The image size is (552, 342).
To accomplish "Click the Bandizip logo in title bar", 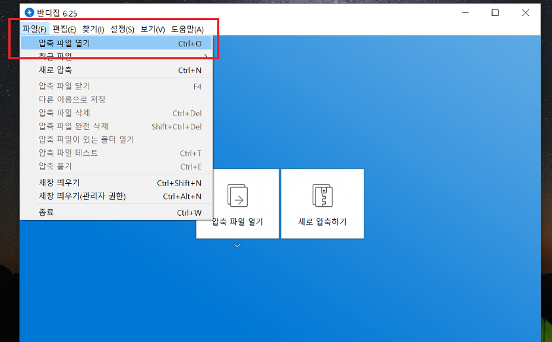I will [29, 12].
